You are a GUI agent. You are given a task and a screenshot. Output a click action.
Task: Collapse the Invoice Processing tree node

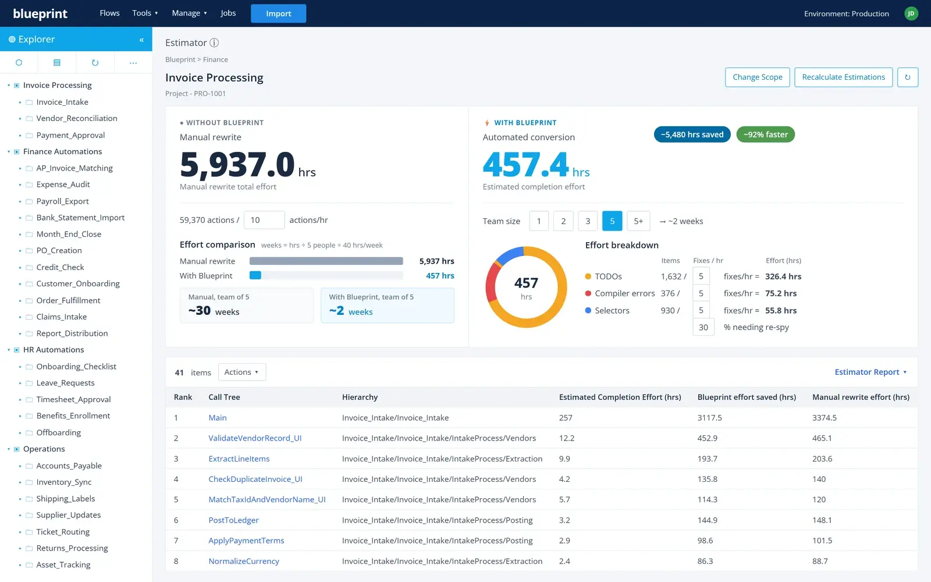[x=9, y=86]
